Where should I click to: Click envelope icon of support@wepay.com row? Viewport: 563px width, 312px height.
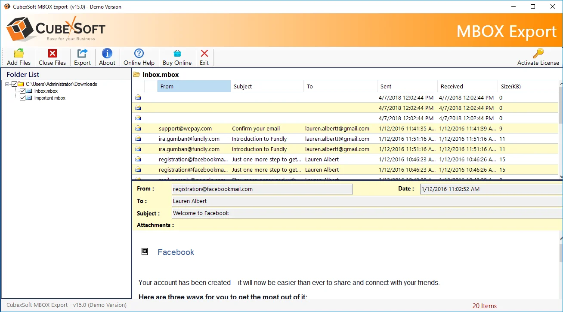[x=138, y=128]
